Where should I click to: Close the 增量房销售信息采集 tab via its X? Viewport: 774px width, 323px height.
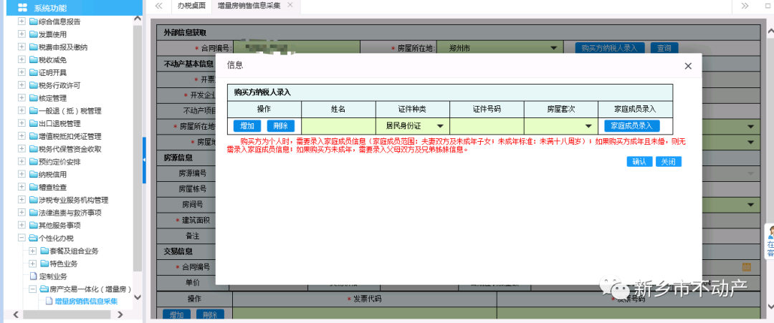(290, 5)
